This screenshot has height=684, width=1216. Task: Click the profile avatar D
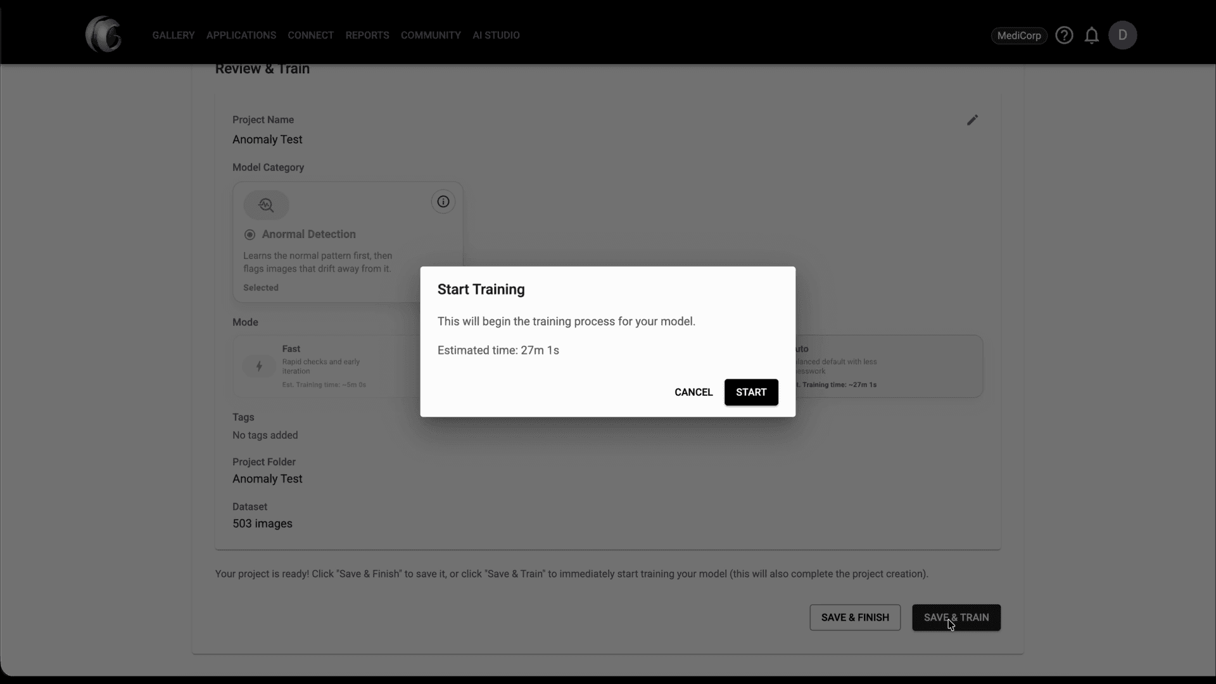[1124, 35]
